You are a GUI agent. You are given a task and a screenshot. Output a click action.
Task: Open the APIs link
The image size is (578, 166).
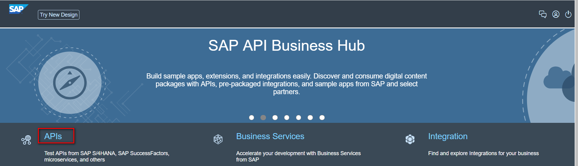53,136
